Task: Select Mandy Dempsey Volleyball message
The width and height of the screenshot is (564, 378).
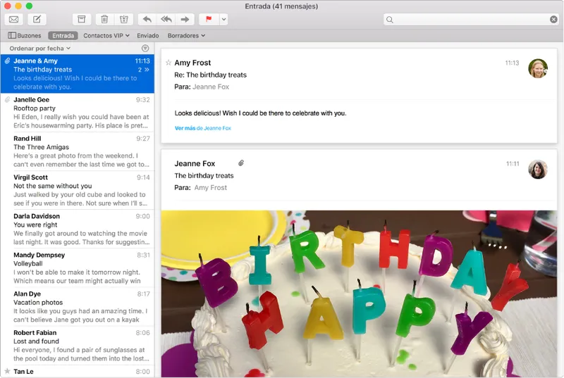Action: click(x=78, y=267)
